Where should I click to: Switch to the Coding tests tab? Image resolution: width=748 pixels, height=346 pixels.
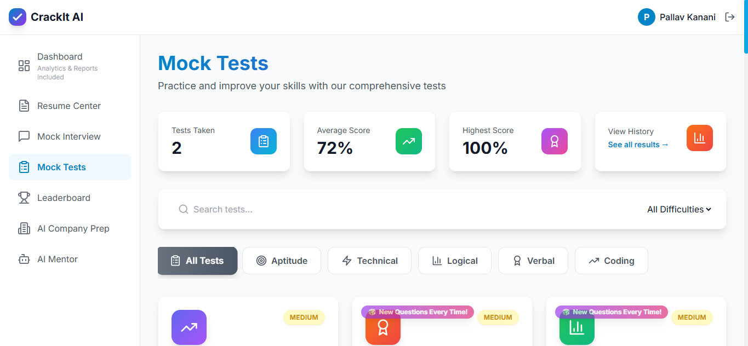[x=611, y=261]
